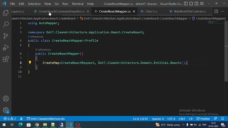Open the Windows Start button
This screenshot has height=128, width=228.
point(4,125)
